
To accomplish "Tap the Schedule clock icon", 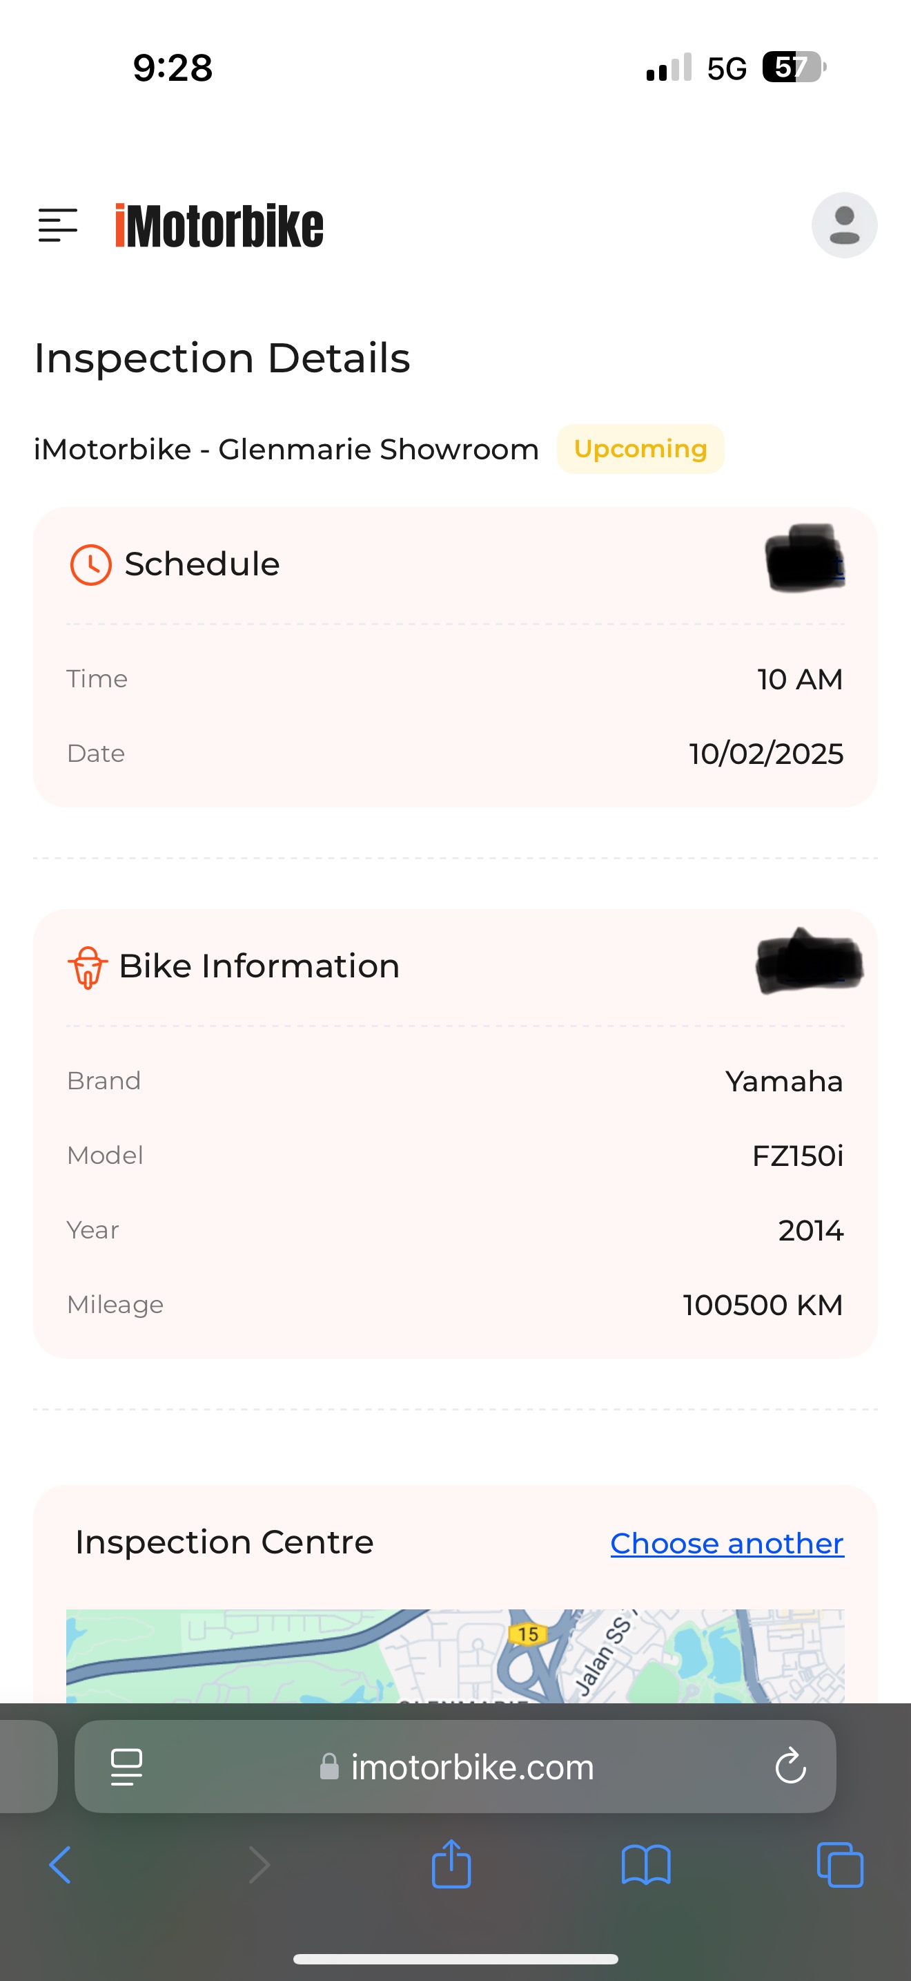I will click(x=90, y=565).
